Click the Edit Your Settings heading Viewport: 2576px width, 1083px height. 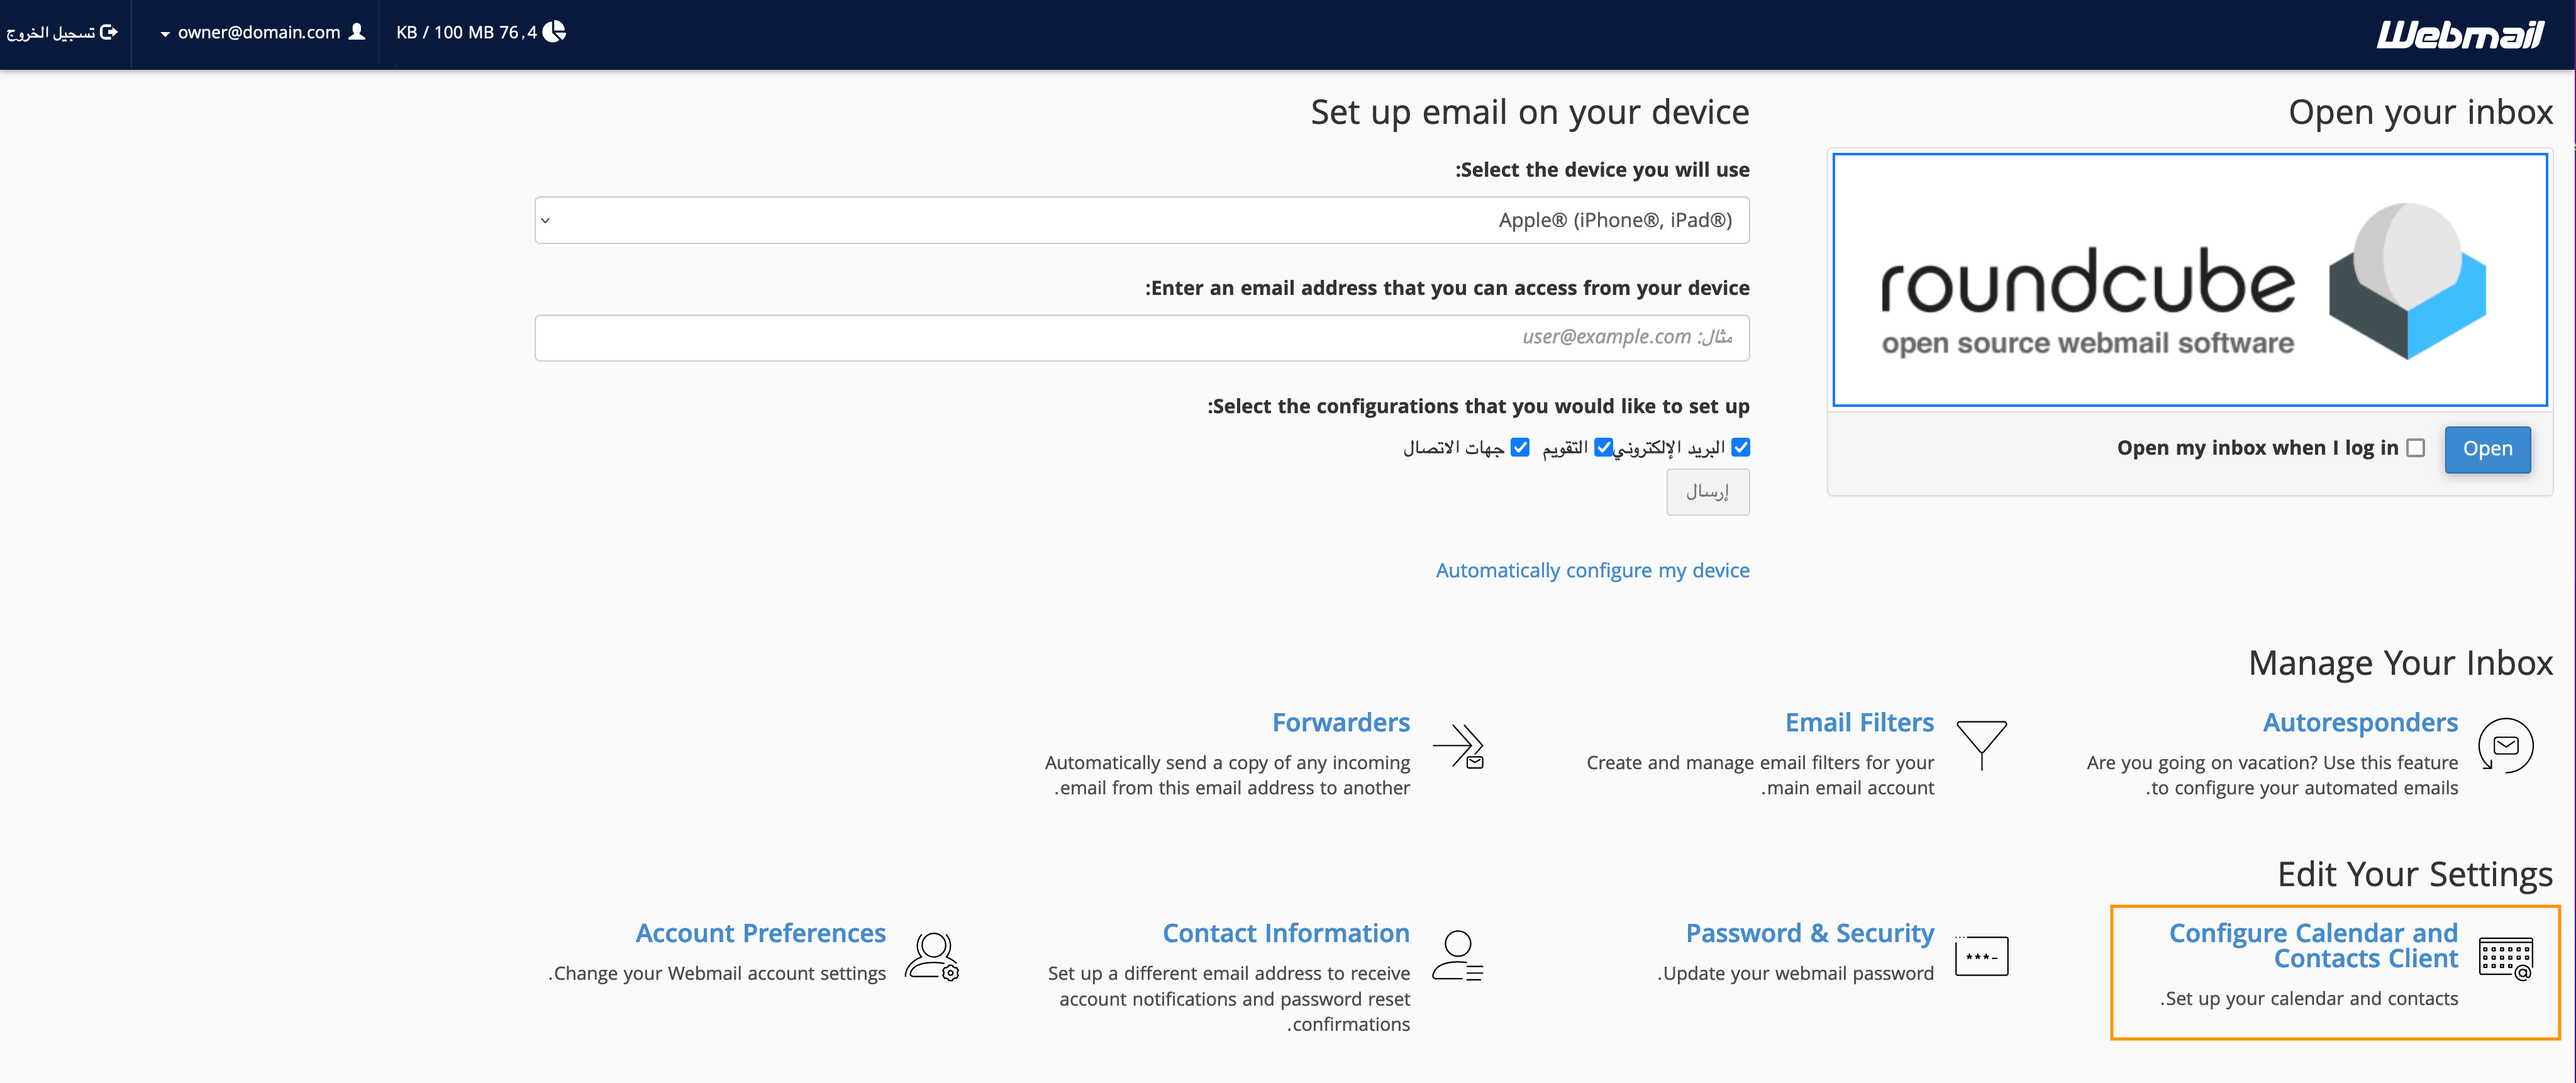[2415, 874]
